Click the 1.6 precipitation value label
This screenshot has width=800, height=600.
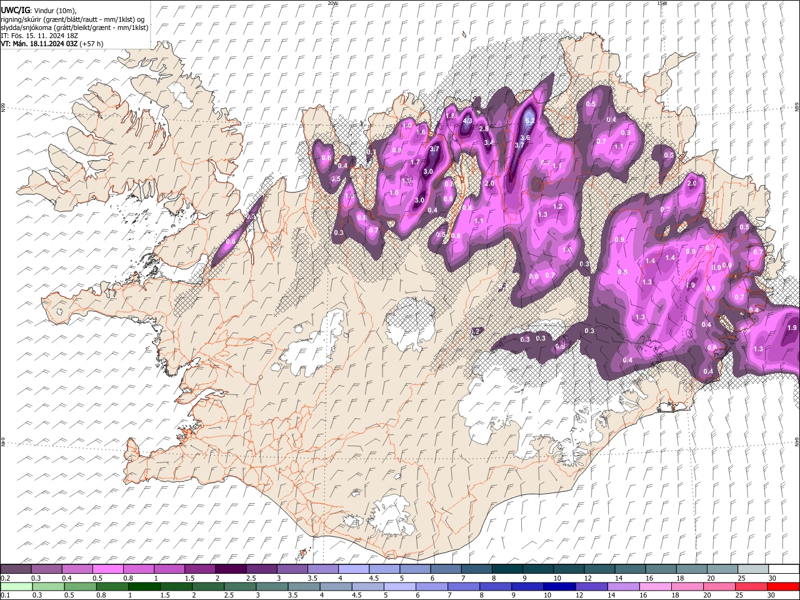coord(421,132)
